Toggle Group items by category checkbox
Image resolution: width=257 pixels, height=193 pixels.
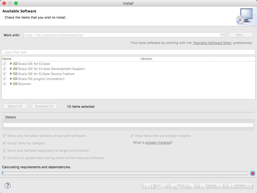tap(4, 143)
